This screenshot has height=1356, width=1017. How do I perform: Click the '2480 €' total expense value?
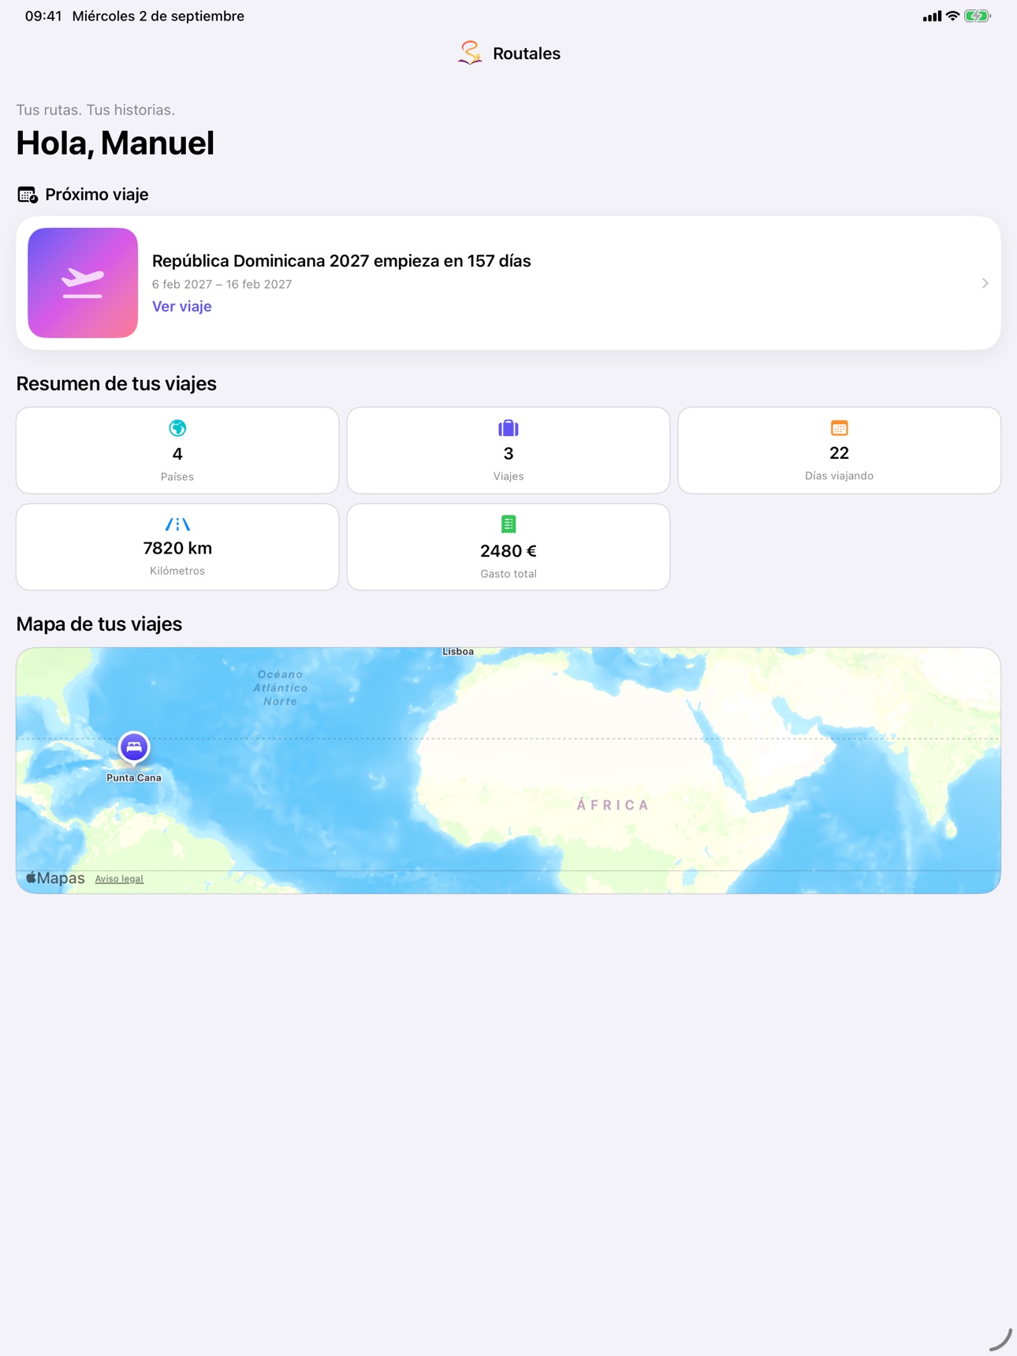point(508,551)
